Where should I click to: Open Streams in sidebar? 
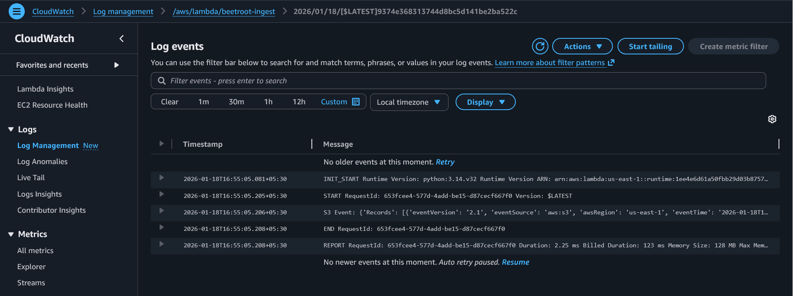[31, 283]
